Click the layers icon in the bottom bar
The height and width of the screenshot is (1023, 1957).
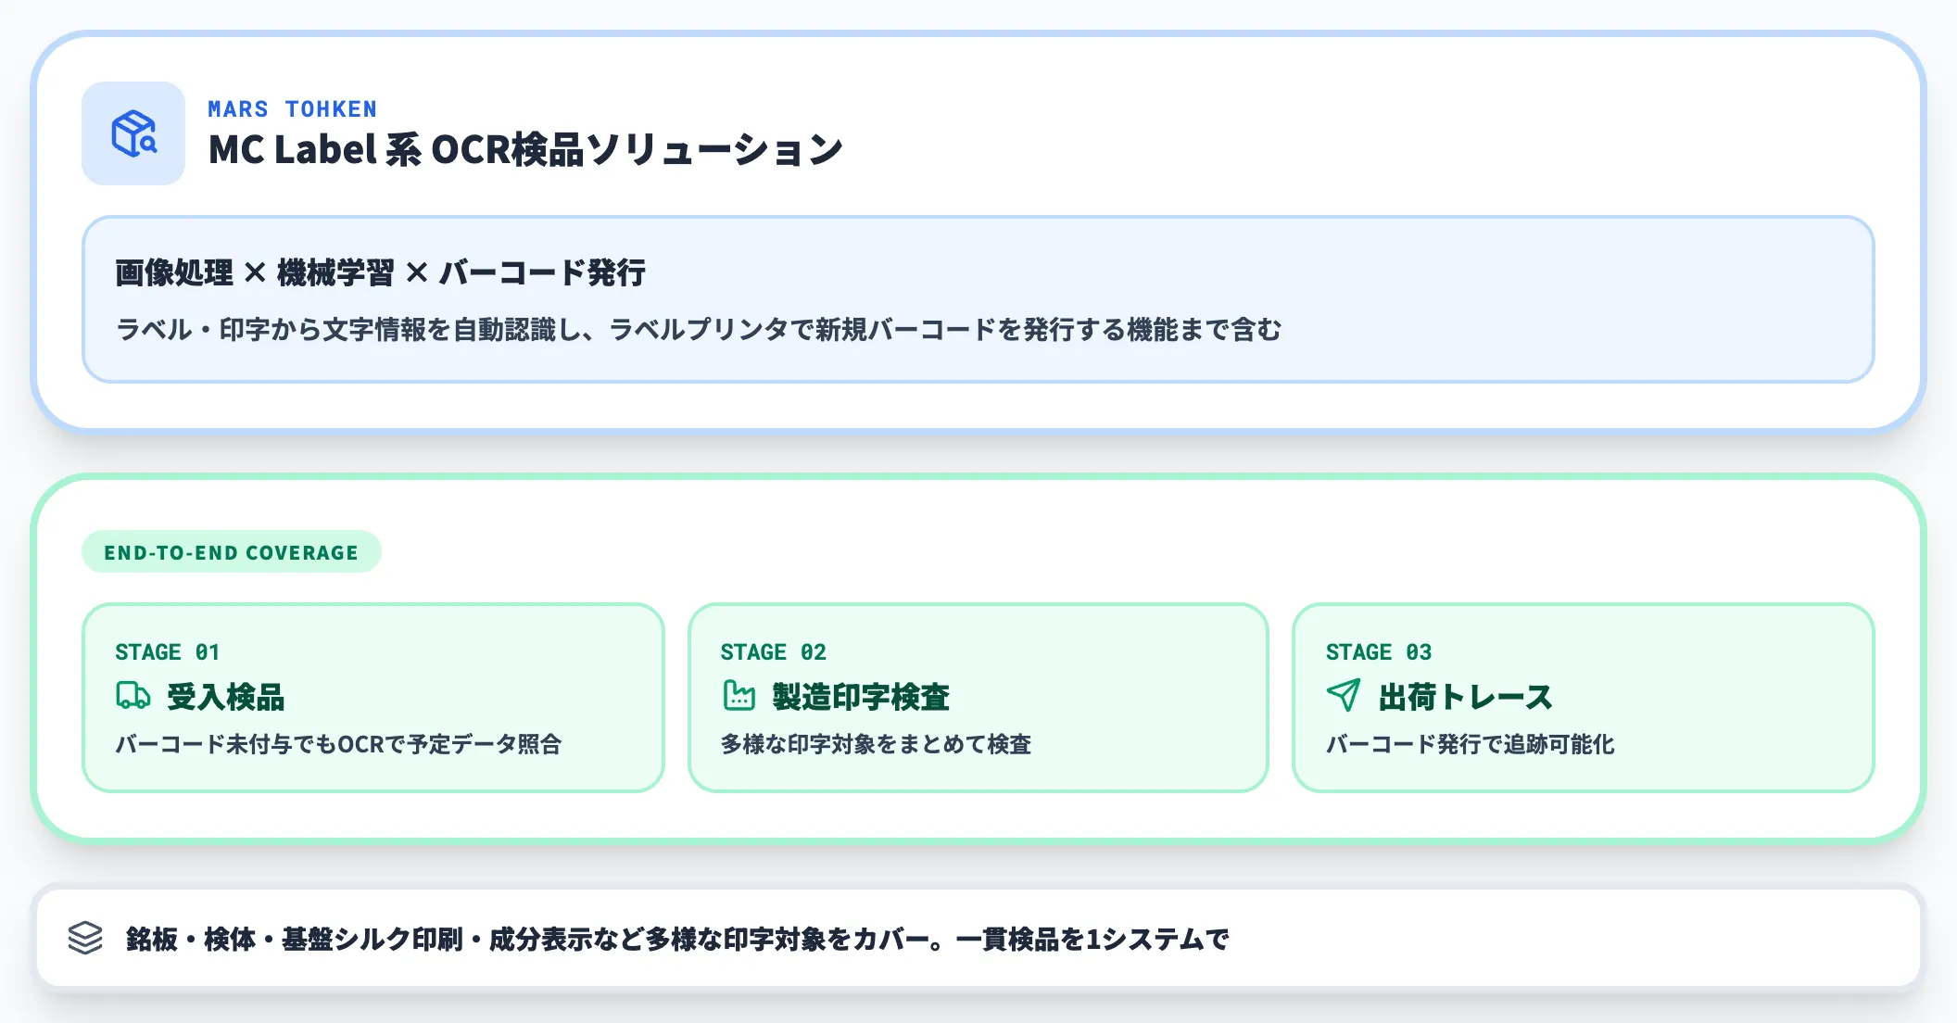(85, 938)
